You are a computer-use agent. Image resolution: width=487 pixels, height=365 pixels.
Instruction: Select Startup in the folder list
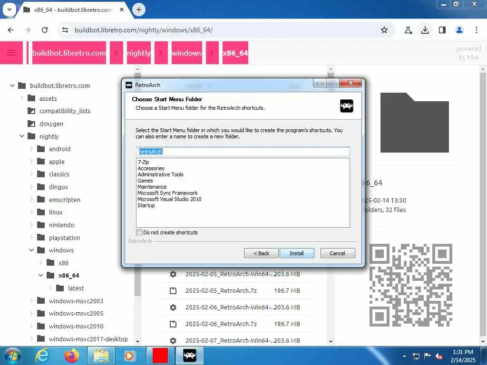146,205
